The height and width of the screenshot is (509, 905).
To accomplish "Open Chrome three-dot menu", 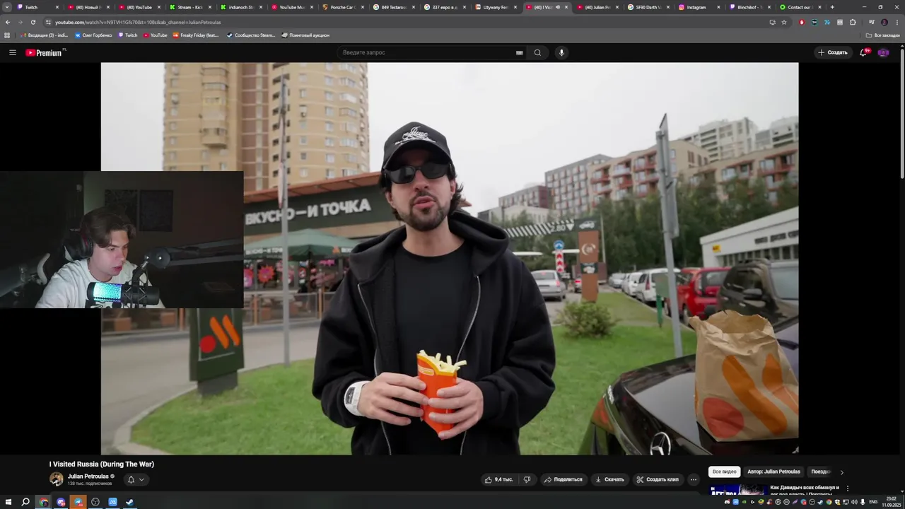I will point(897,22).
